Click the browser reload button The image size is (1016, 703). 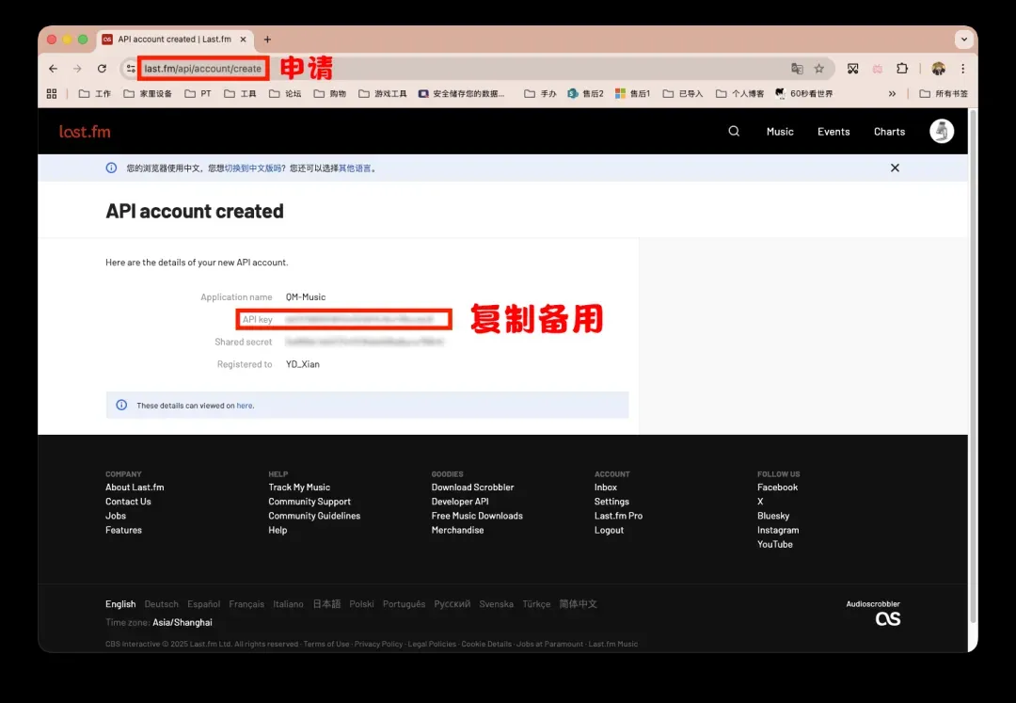click(102, 69)
